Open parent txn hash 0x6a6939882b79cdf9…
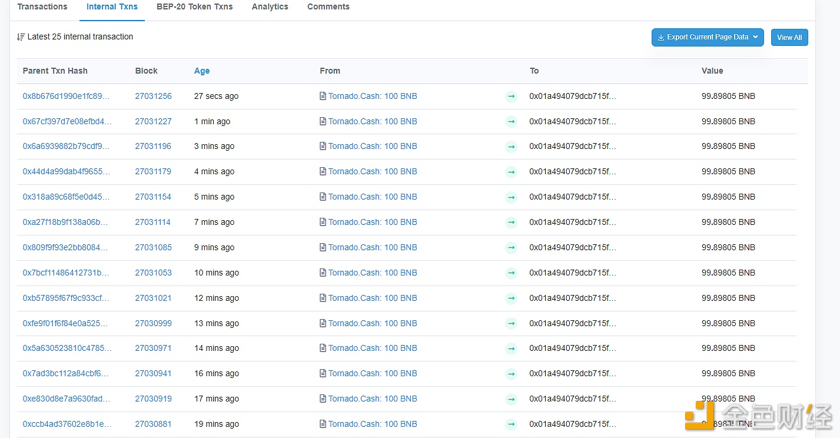The width and height of the screenshot is (840, 438). [x=66, y=146]
